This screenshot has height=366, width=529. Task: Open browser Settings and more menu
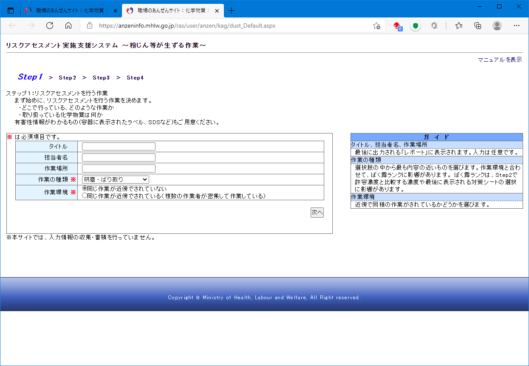click(x=517, y=26)
